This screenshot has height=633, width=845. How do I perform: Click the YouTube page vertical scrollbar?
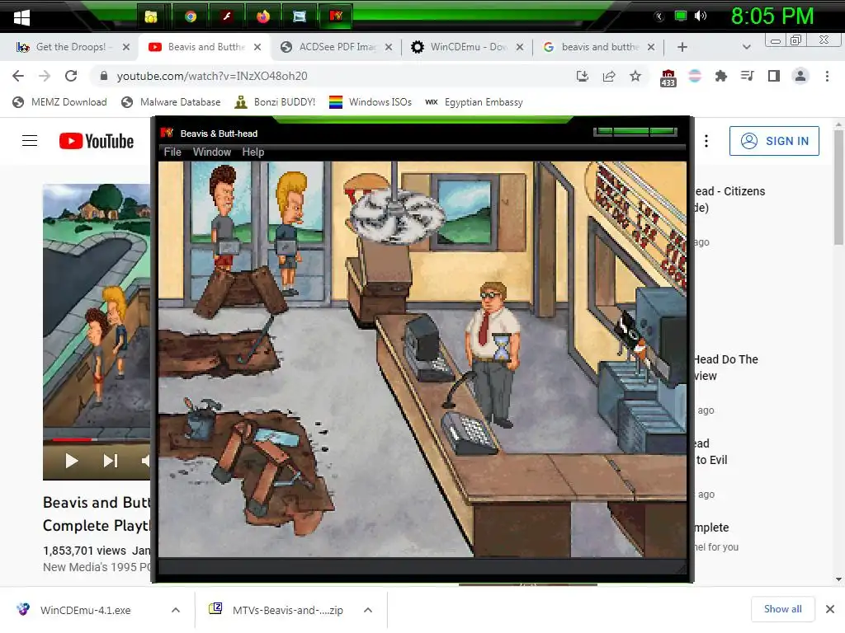pyautogui.click(x=838, y=185)
